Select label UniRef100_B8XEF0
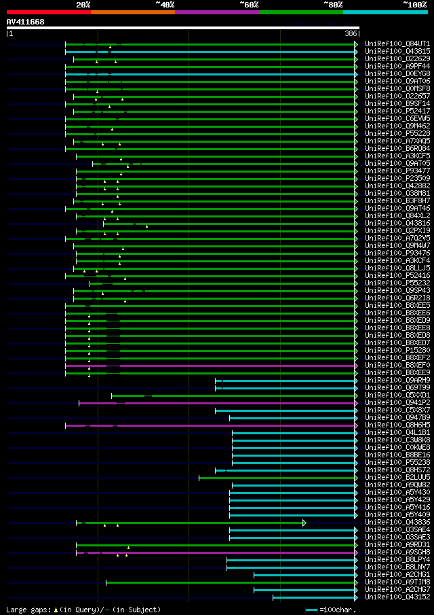Screen dimensions: 434x615 point(397,366)
